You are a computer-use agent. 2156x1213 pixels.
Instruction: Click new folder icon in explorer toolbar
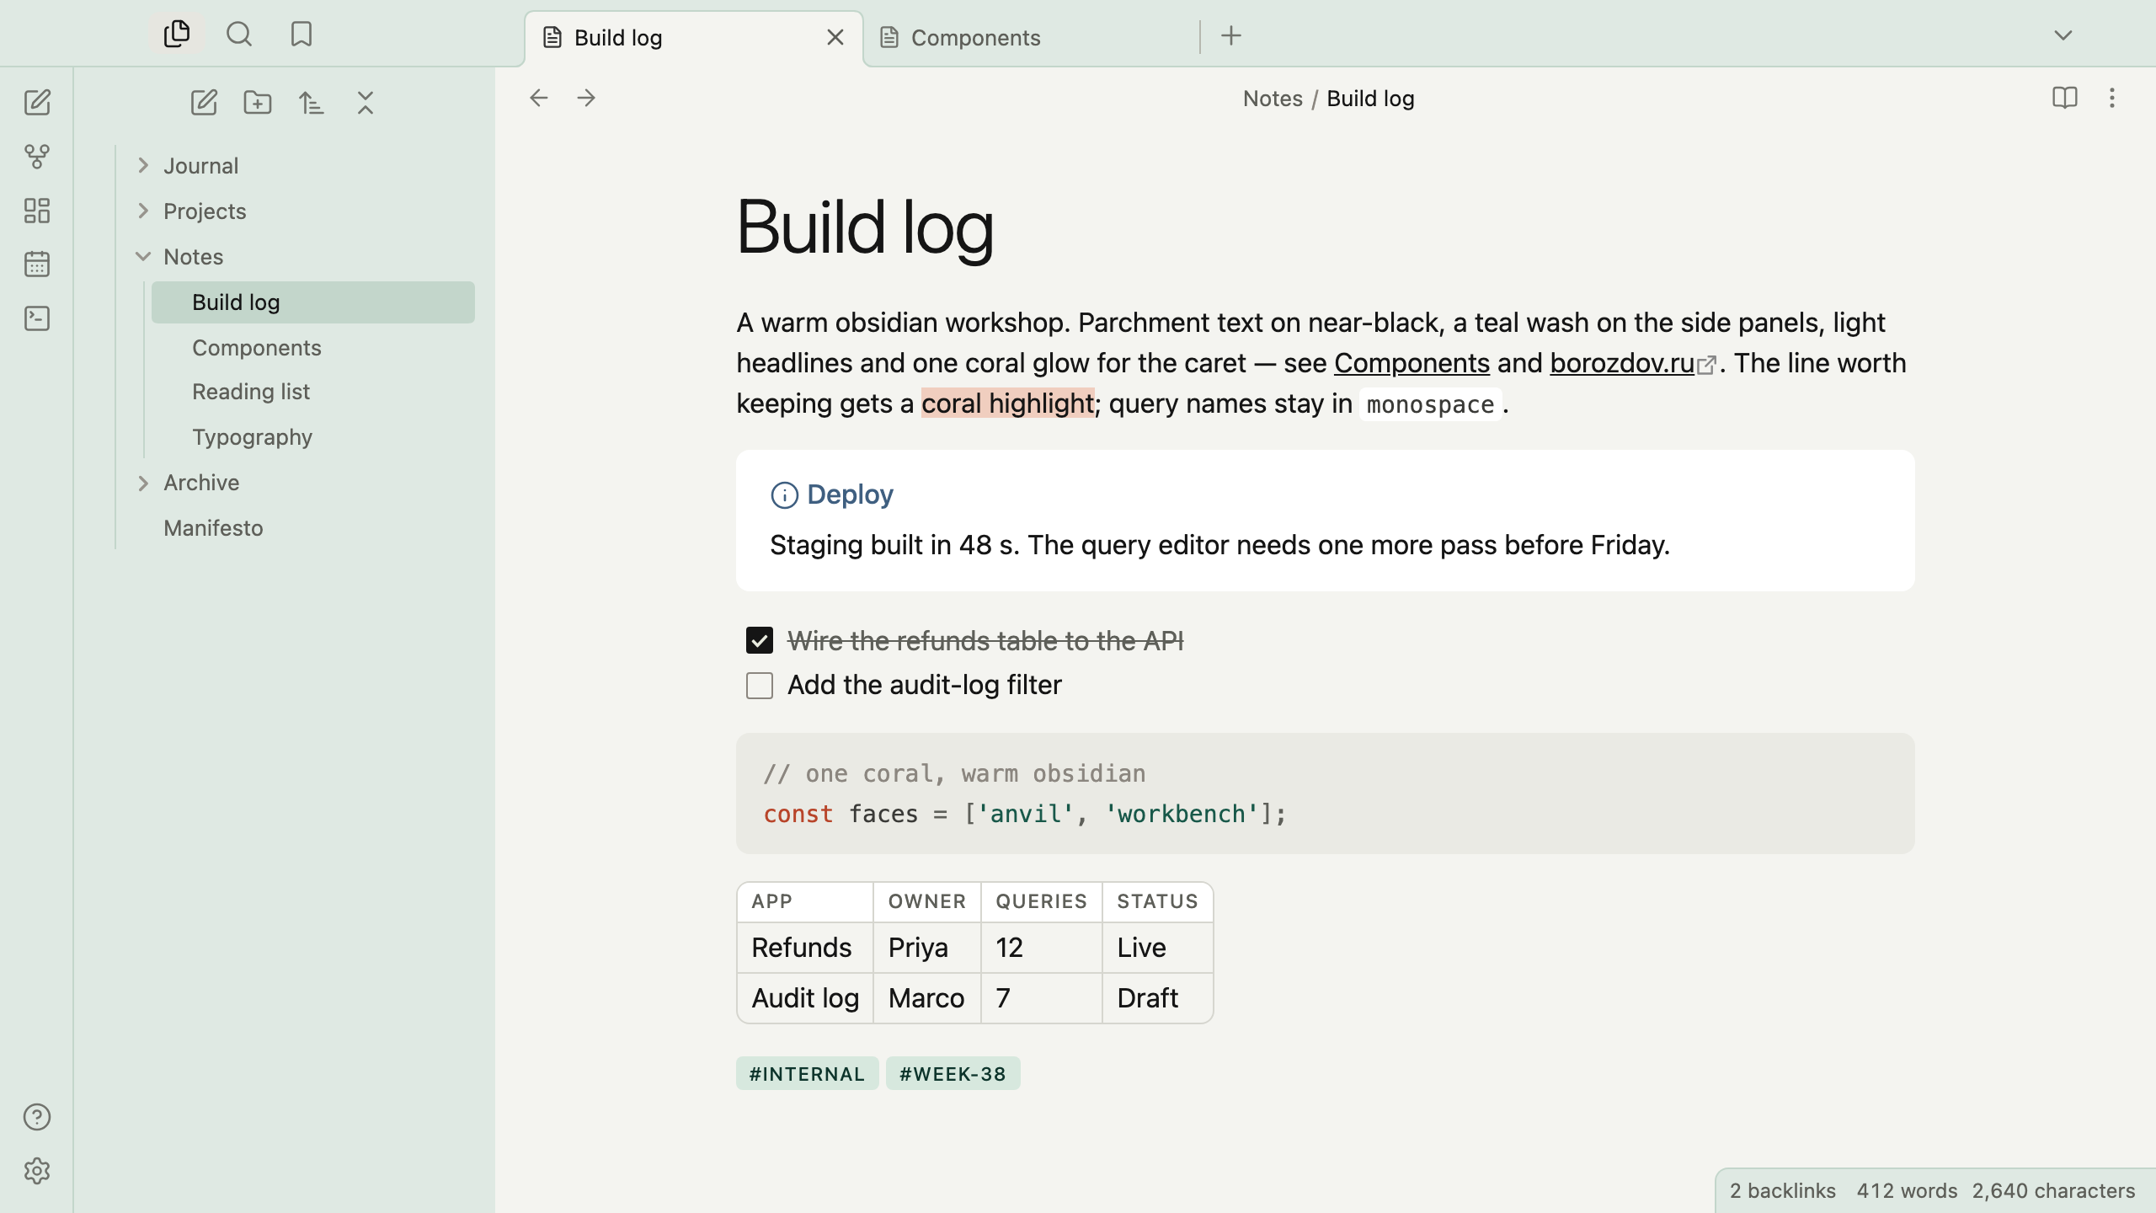click(258, 103)
